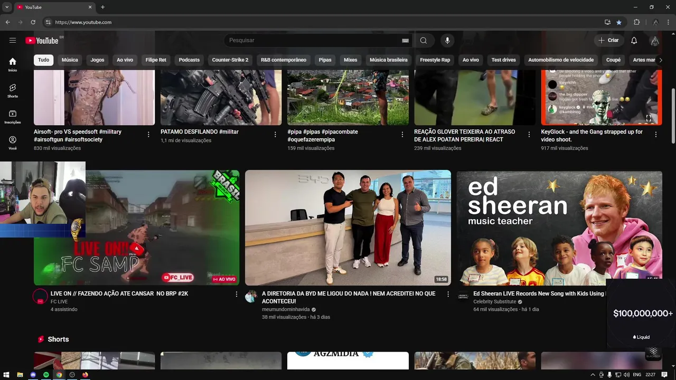Open the YouTube account avatar menu

655,41
